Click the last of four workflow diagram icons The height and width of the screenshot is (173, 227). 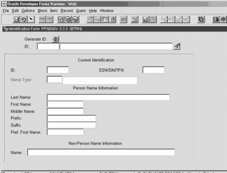click(x=186, y=19)
